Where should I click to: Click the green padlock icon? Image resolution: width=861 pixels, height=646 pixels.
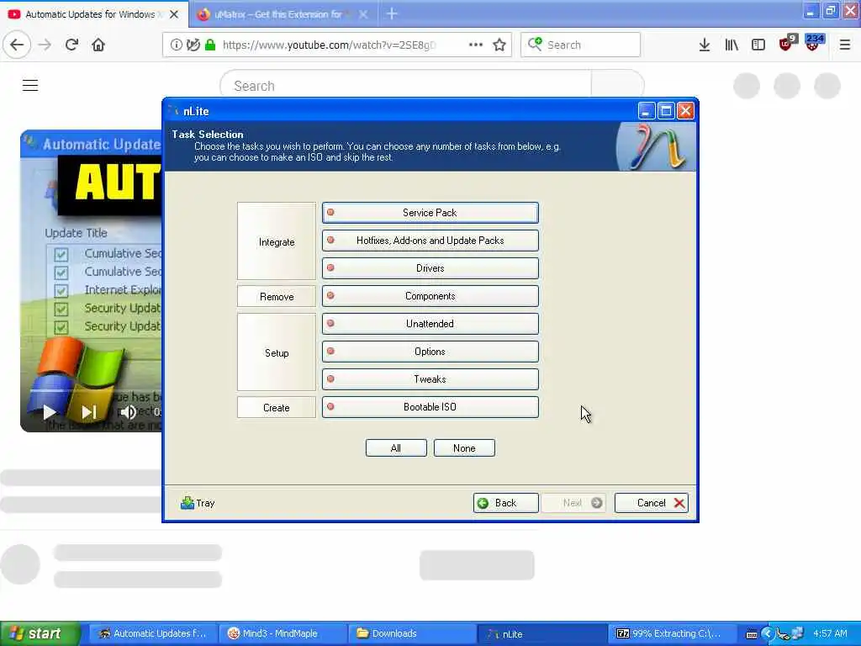click(x=209, y=45)
